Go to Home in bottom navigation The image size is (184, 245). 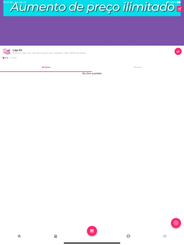click(19, 236)
